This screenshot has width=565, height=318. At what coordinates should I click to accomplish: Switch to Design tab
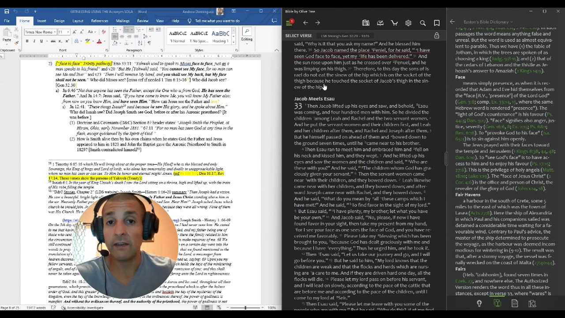click(59, 21)
